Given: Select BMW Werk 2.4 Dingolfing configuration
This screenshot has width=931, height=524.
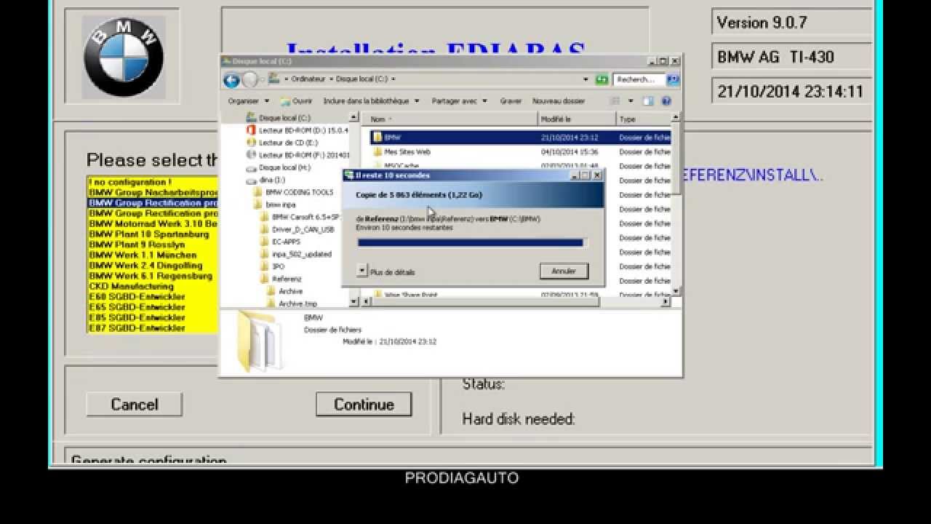Looking at the screenshot, I should (153, 266).
